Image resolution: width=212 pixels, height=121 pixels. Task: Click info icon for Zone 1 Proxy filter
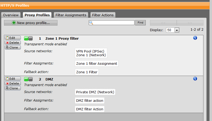coord(195,38)
